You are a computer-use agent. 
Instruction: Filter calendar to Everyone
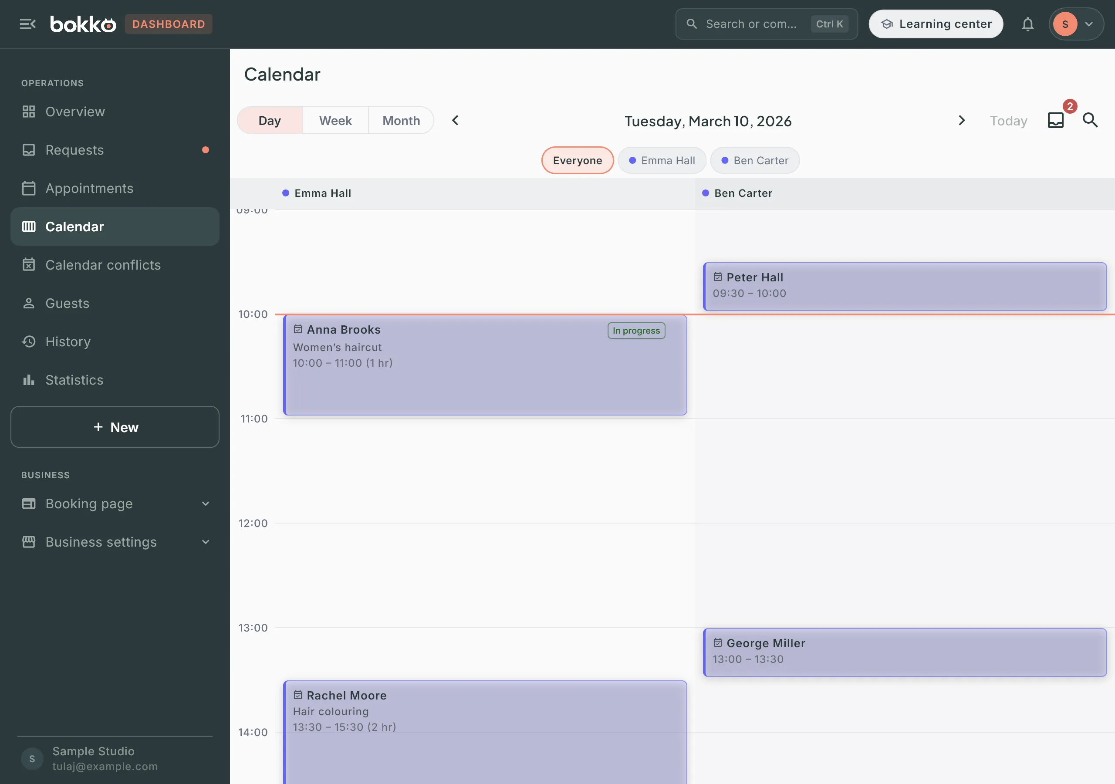[x=578, y=160]
